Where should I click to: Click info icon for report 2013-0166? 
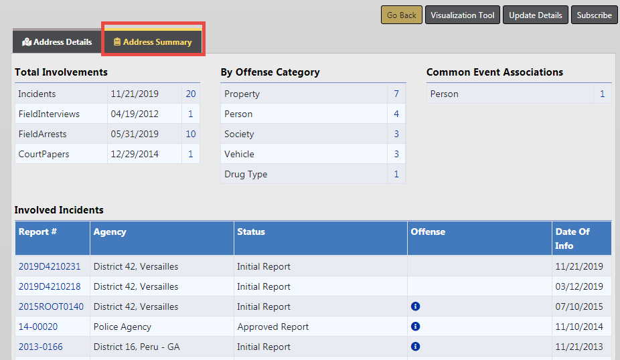(415, 347)
